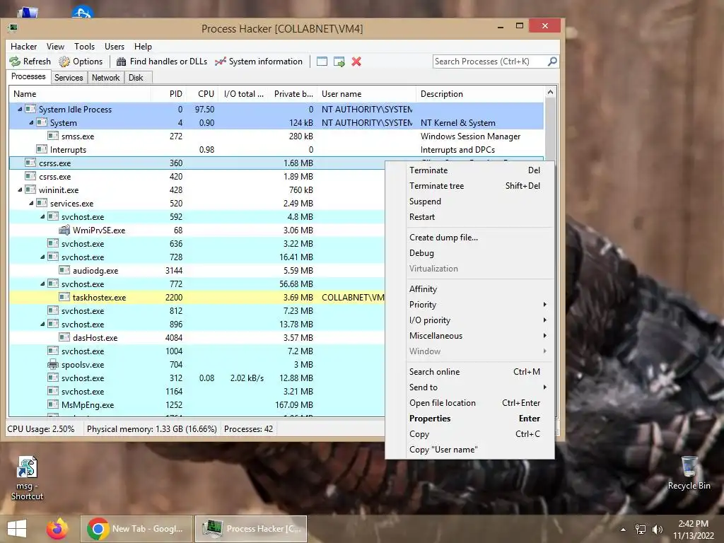Expand the Priority submenu
724x543 pixels.
470,304
